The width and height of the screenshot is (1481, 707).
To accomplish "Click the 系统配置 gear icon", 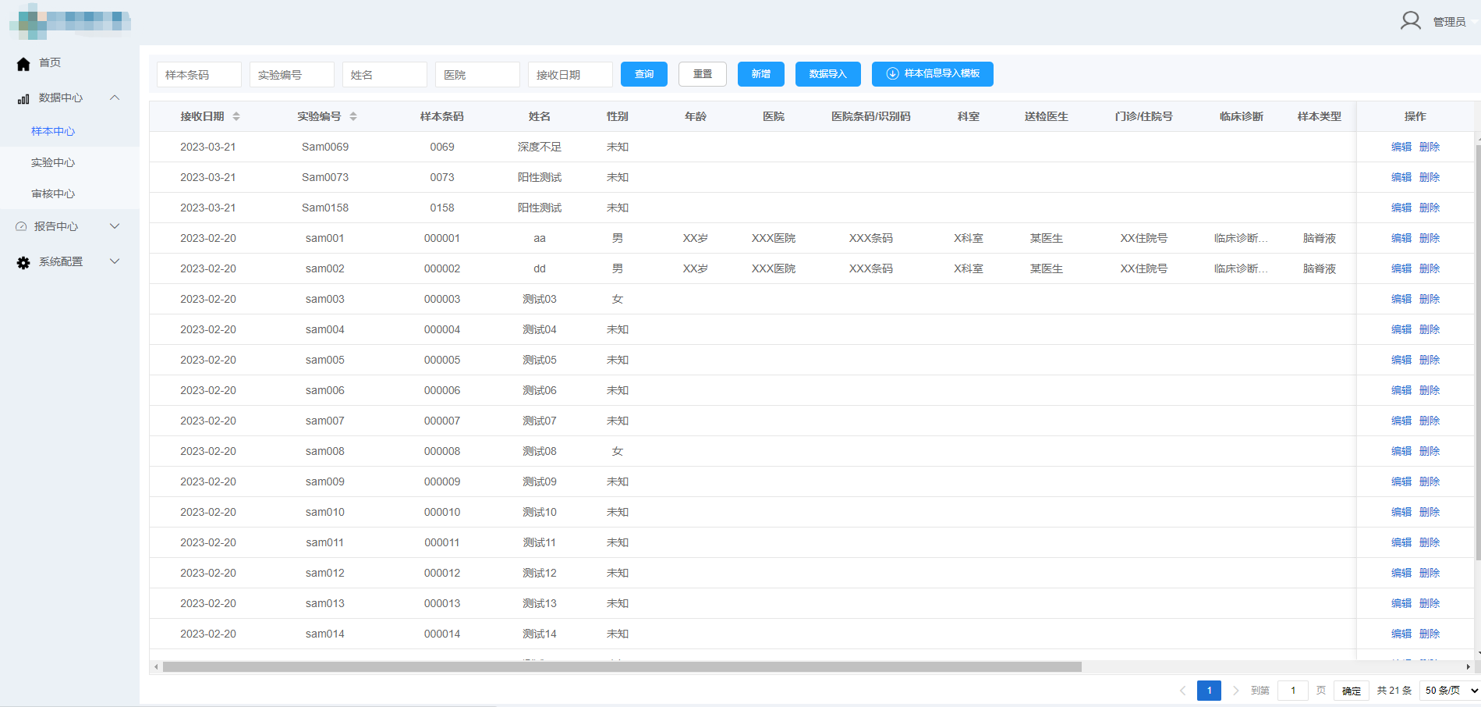I will coord(23,263).
